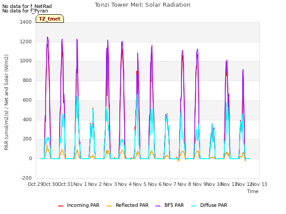Click the 1000 y-axis tick label

pyautogui.click(x=26, y=61)
